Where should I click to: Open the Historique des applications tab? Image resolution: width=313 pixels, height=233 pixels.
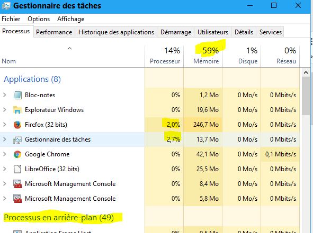tap(116, 32)
